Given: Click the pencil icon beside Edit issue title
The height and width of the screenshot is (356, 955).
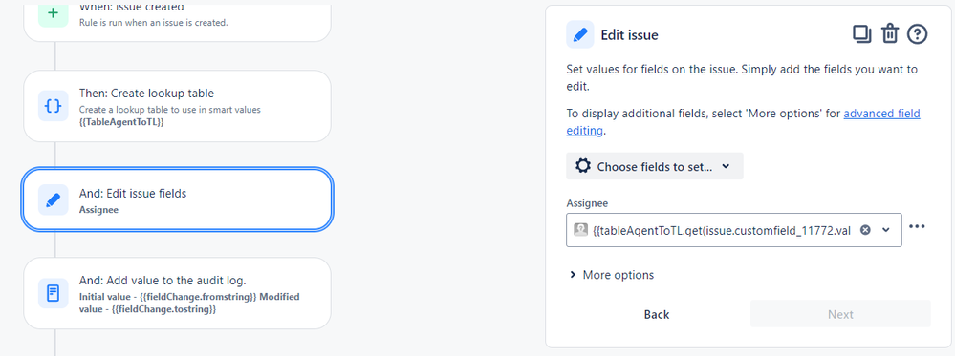Looking at the screenshot, I should 580,34.
